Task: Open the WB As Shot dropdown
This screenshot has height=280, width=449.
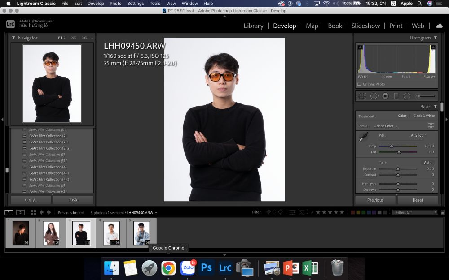Action: click(x=418, y=135)
